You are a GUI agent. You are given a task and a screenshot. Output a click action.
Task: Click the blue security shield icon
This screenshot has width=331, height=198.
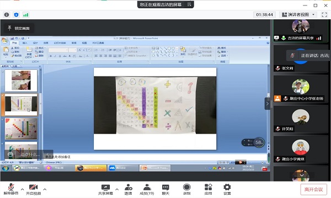pyautogui.click(x=16, y=15)
